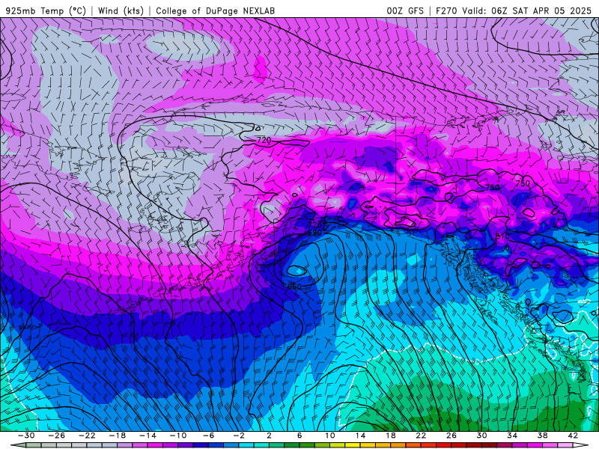This screenshot has width=599, height=449.
Task: Click the "34" temperature scale label
Action: (x=512, y=436)
